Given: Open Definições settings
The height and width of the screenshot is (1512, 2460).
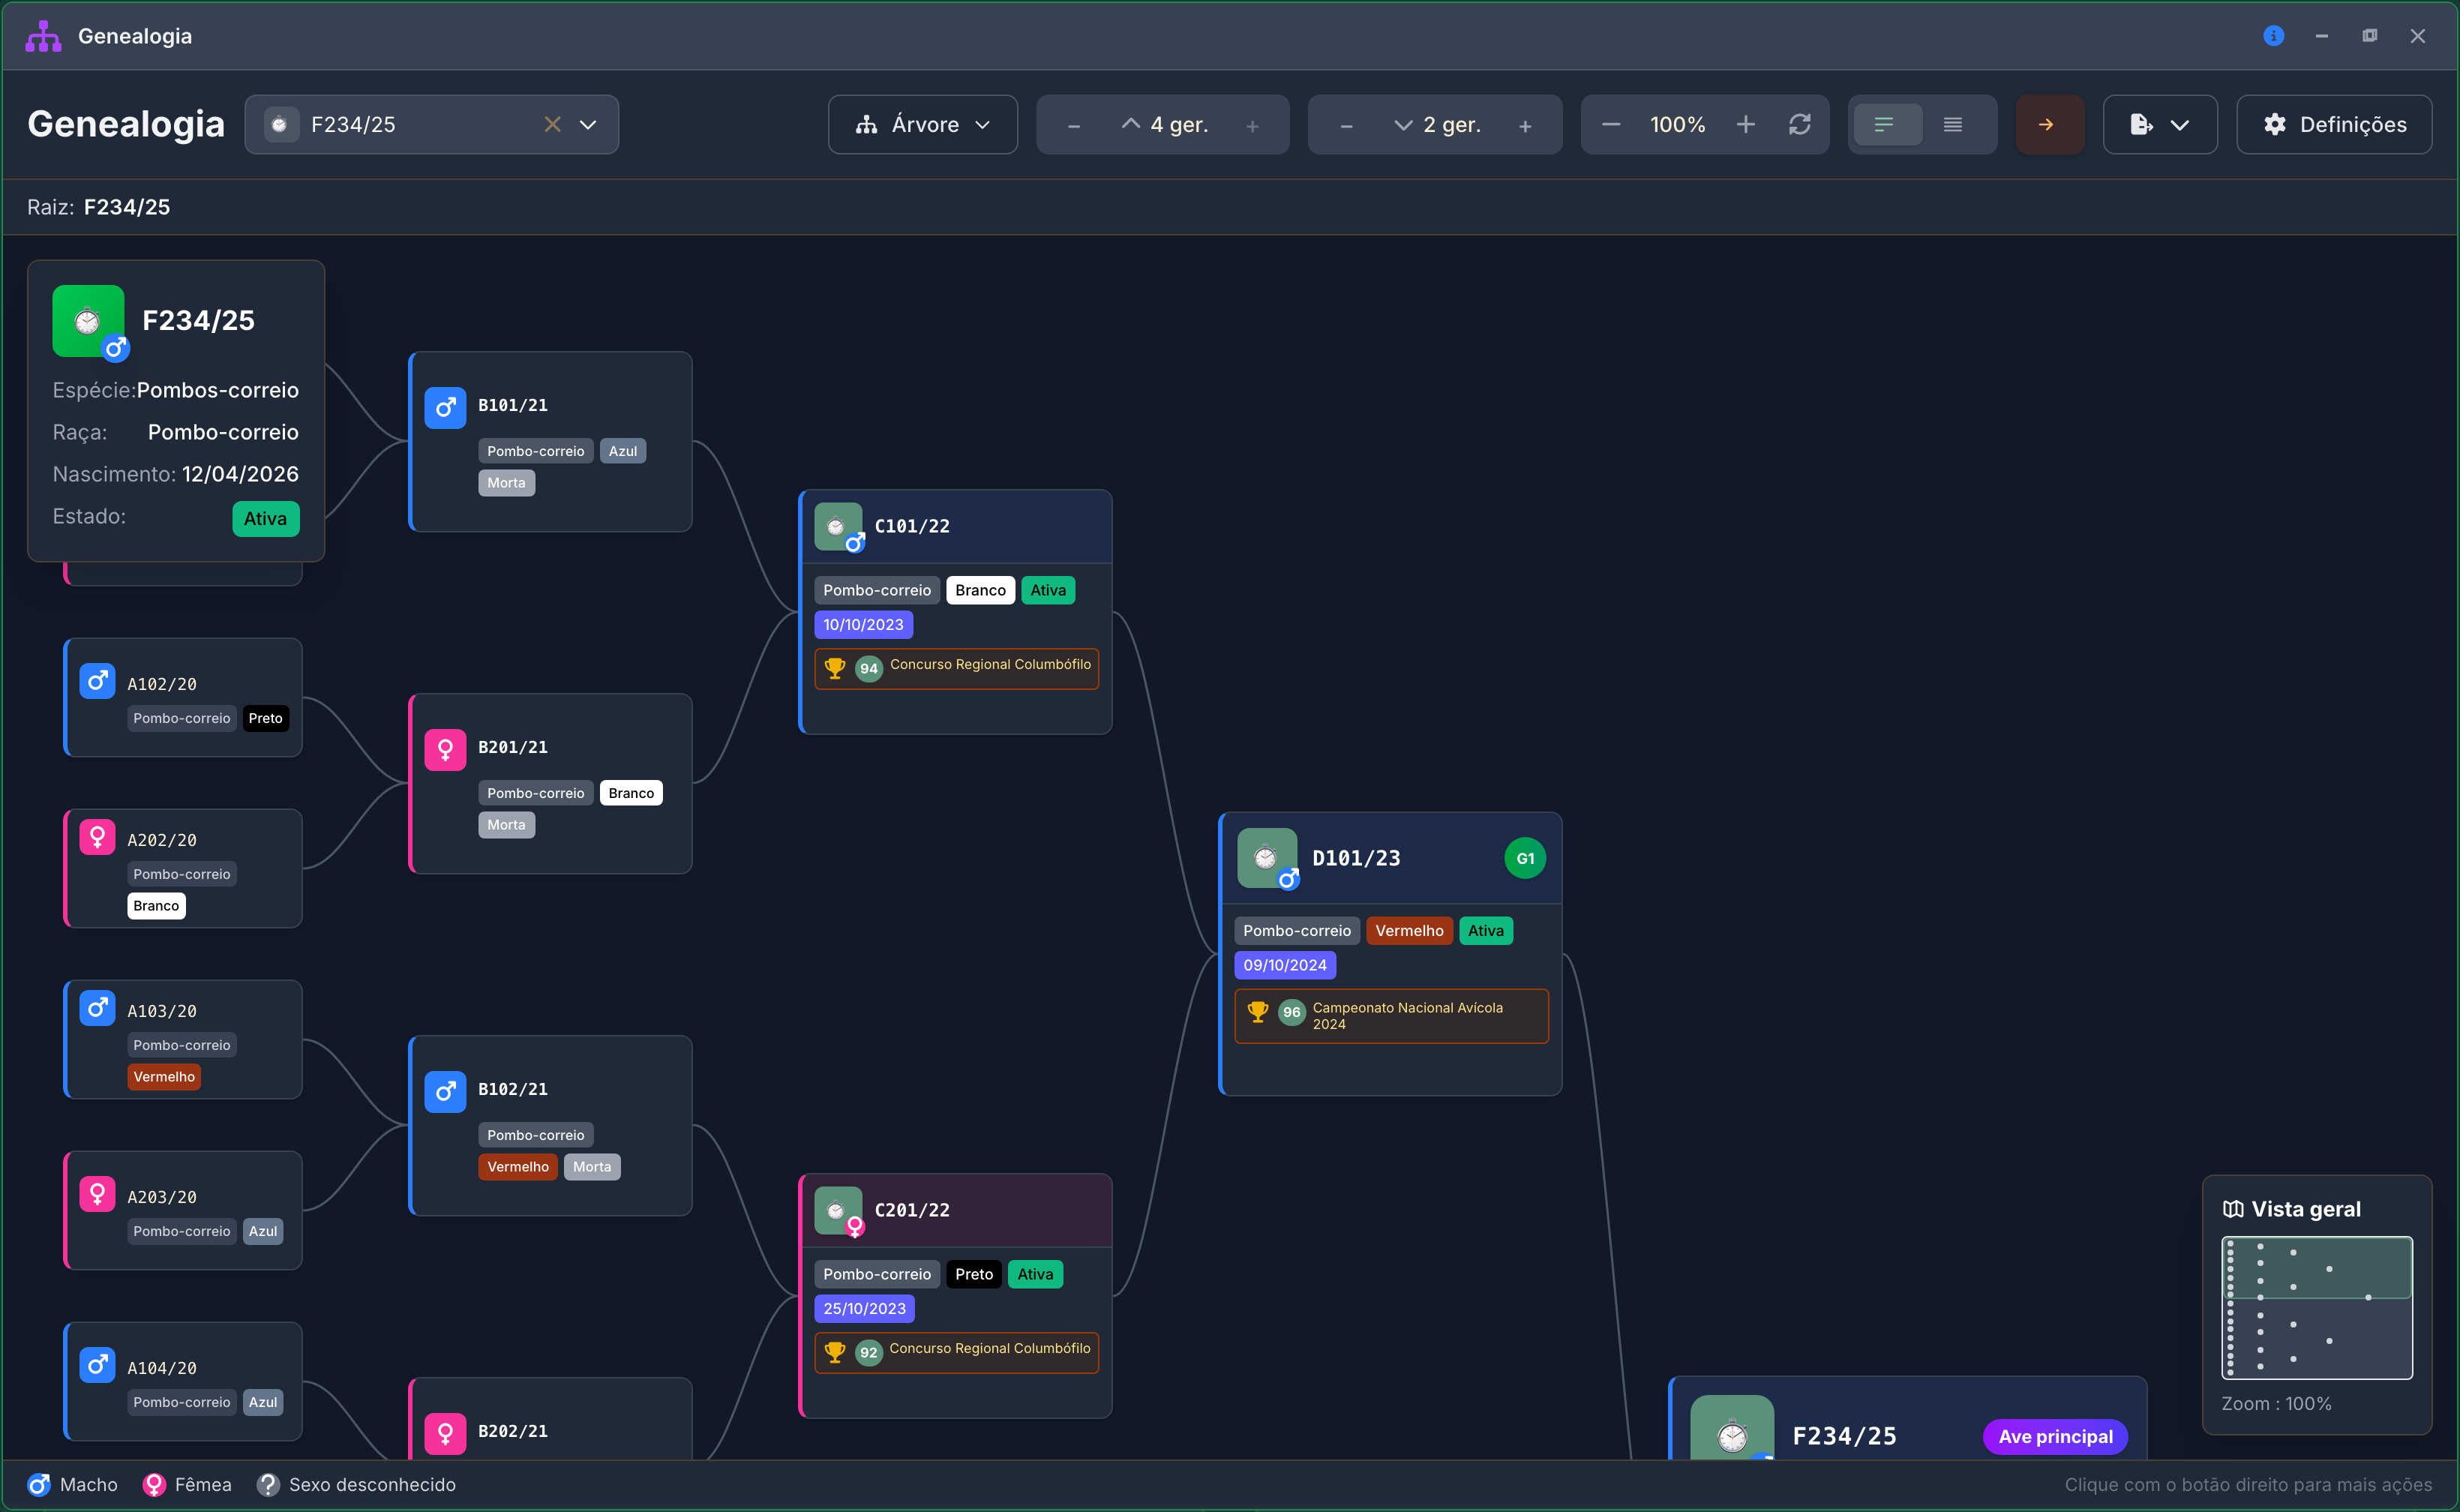Looking at the screenshot, I should tap(2334, 125).
